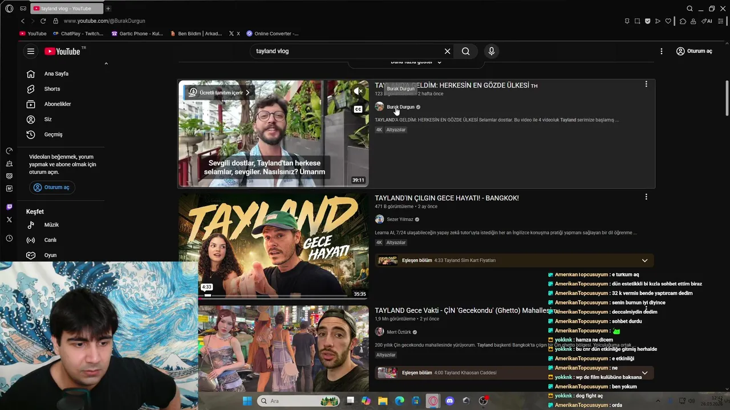This screenshot has width=730, height=410.
Task: Open Müzik under Keşfet
Action: click(51, 225)
